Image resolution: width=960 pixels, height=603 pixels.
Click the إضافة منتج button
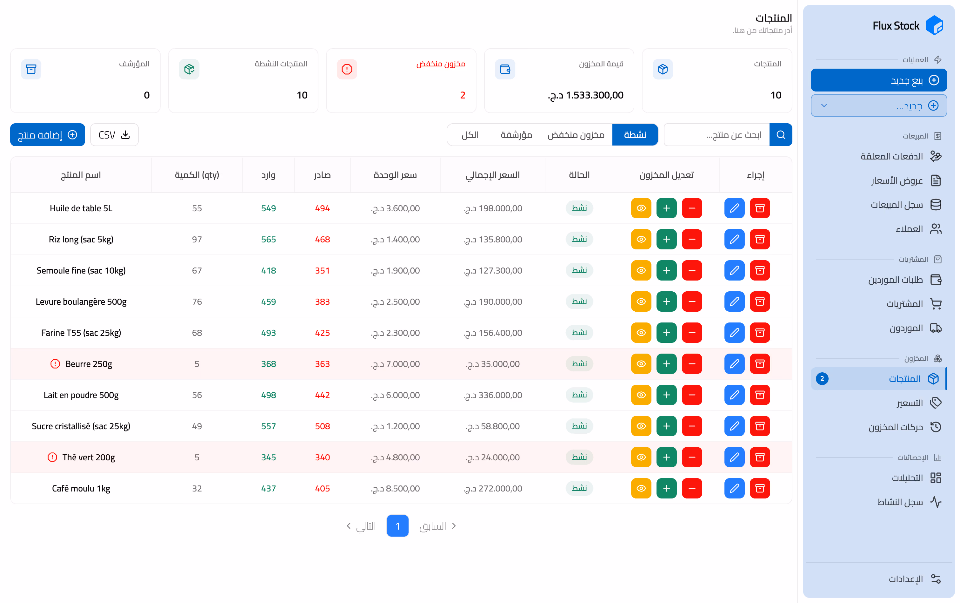point(47,135)
